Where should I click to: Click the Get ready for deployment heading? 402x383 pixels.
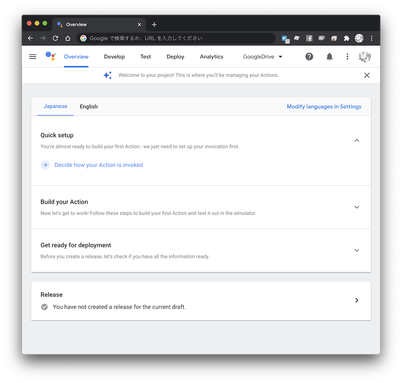point(76,245)
